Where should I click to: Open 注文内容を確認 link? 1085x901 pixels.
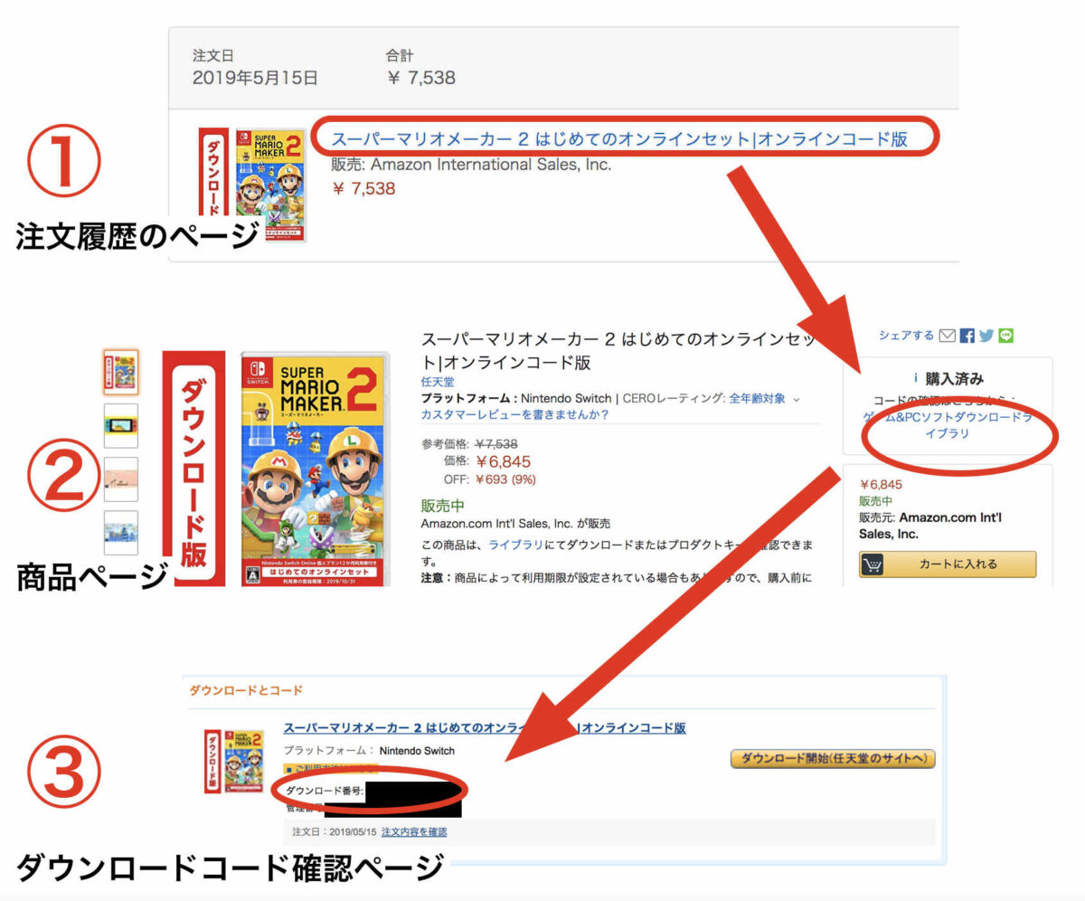(414, 831)
